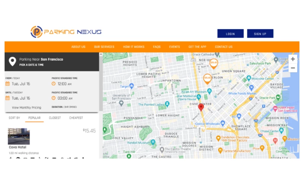This screenshot has width=304, height=182.
Task: Click the Oracle Park map marker
Action: tap(278, 97)
